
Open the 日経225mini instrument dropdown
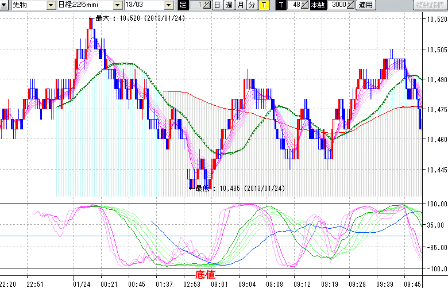(118, 5)
